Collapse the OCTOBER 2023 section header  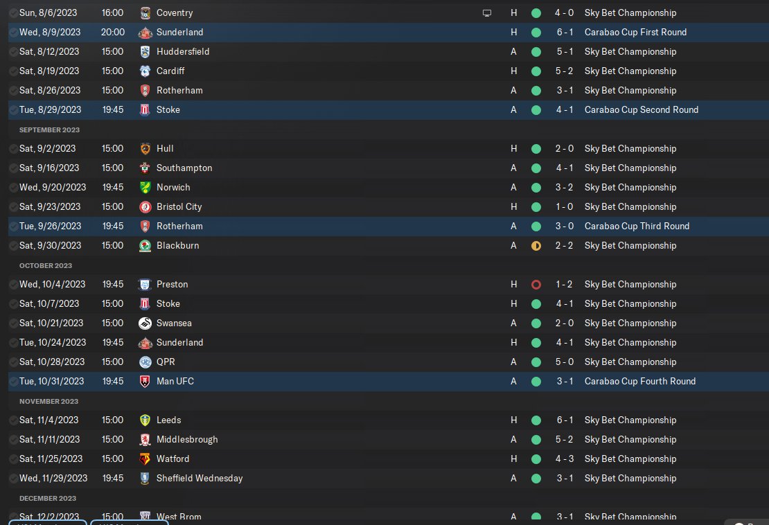coord(46,266)
